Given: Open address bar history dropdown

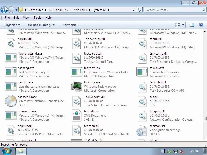Looking at the screenshot, I should (x=133, y=10).
